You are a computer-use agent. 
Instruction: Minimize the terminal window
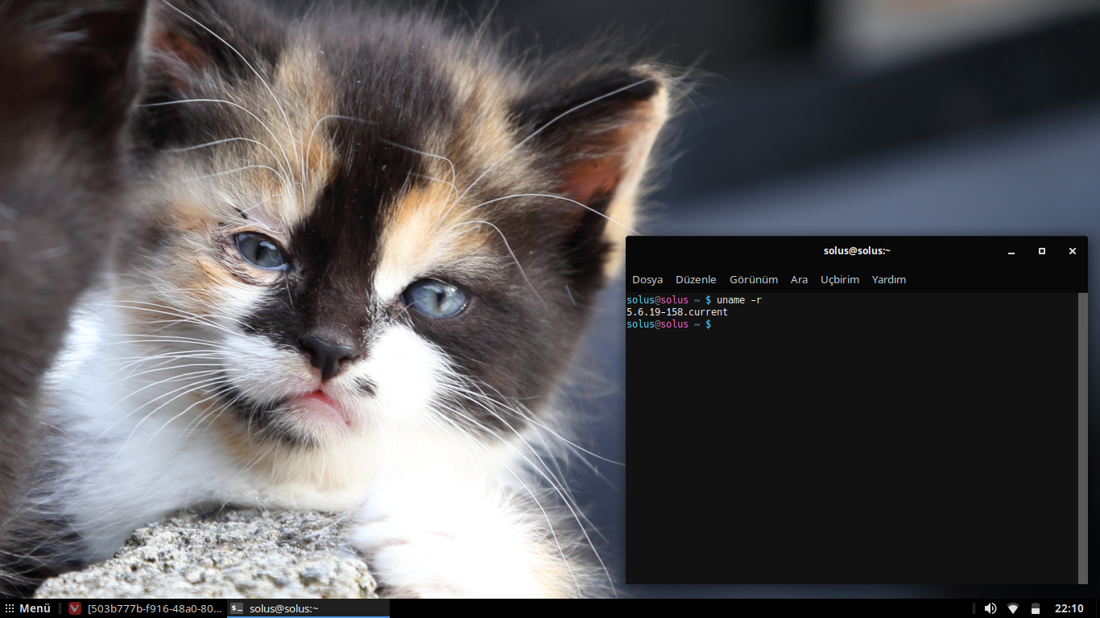tap(1011, 251)
